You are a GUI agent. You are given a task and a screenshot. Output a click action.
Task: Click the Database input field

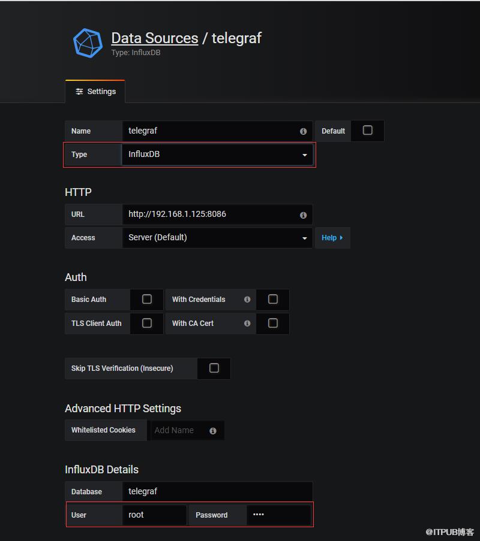click(217, 492)
